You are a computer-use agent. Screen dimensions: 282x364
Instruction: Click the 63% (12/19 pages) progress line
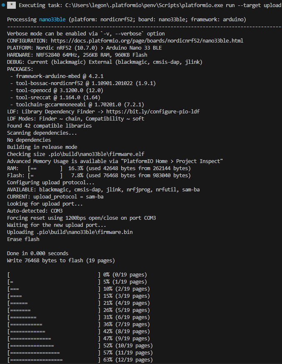[80, 360]
